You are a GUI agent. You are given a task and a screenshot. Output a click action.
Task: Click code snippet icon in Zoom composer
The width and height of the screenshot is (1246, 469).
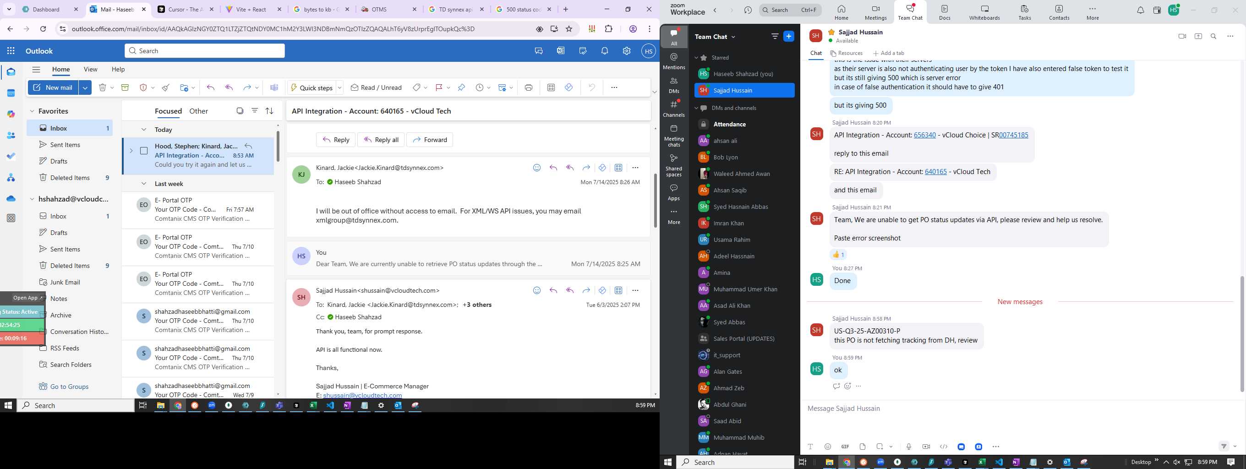[943, 447]
